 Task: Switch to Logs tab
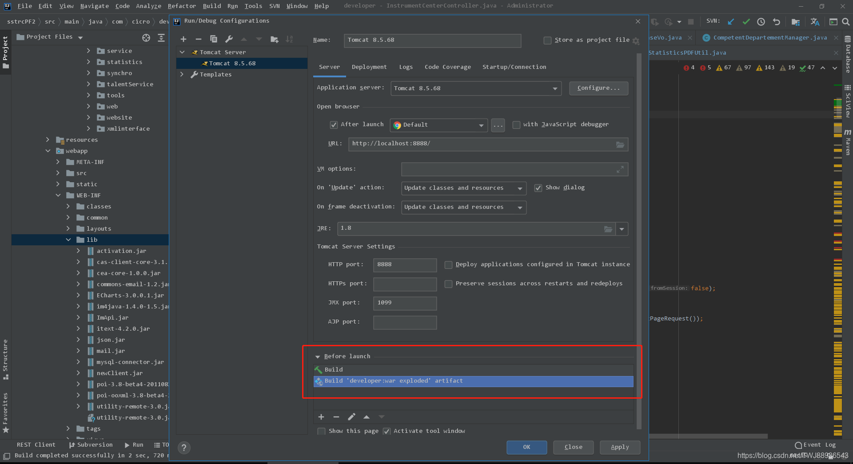[406, 67]
